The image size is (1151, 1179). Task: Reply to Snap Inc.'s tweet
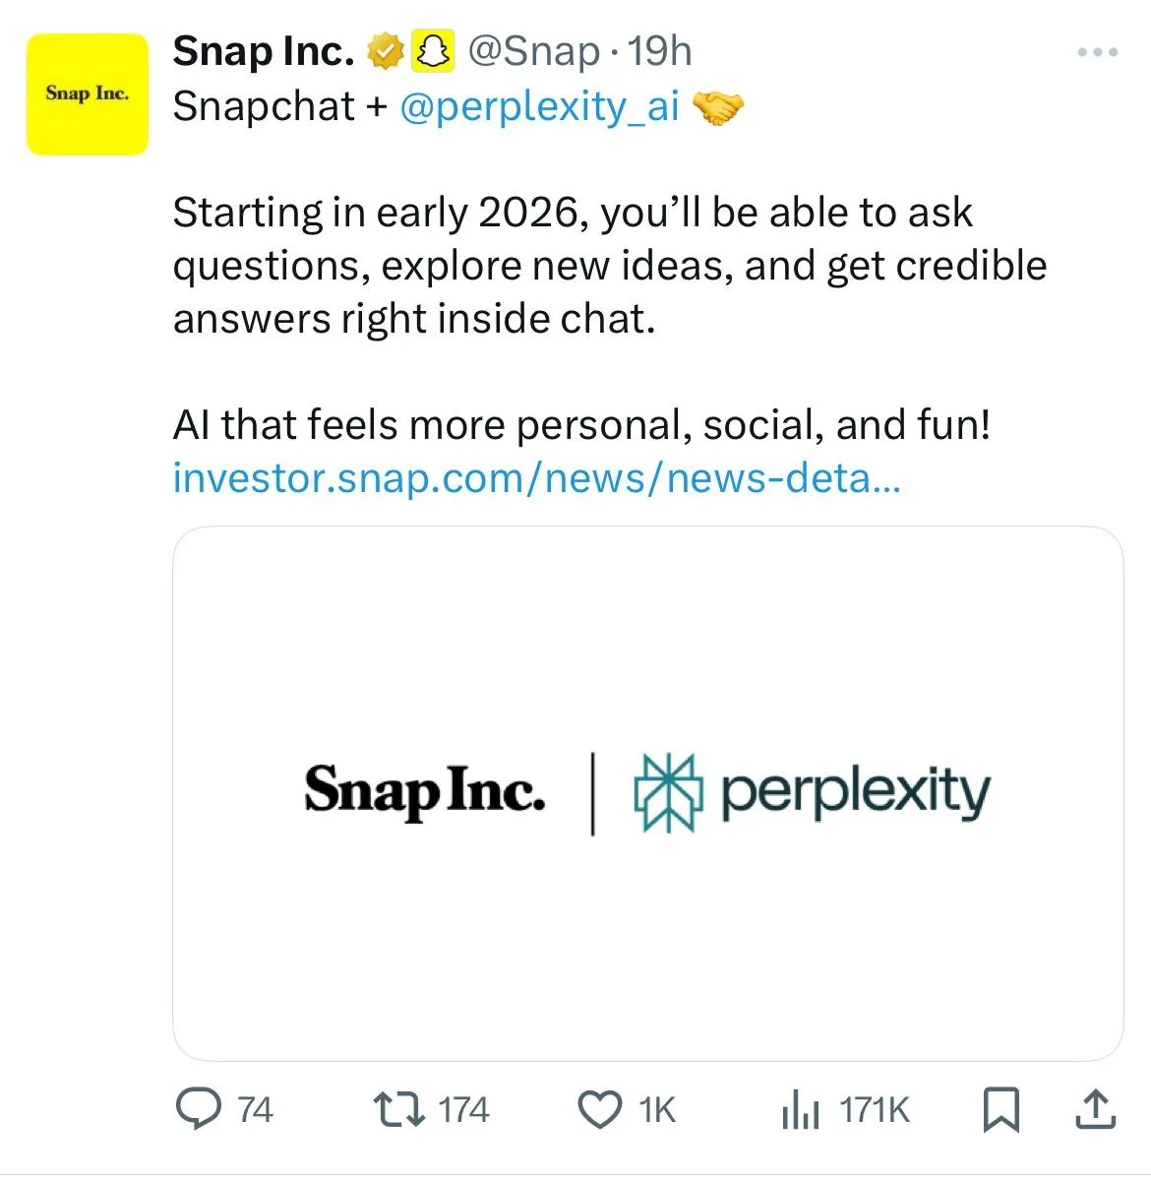pyautogui.click(x=202, y=1109)
